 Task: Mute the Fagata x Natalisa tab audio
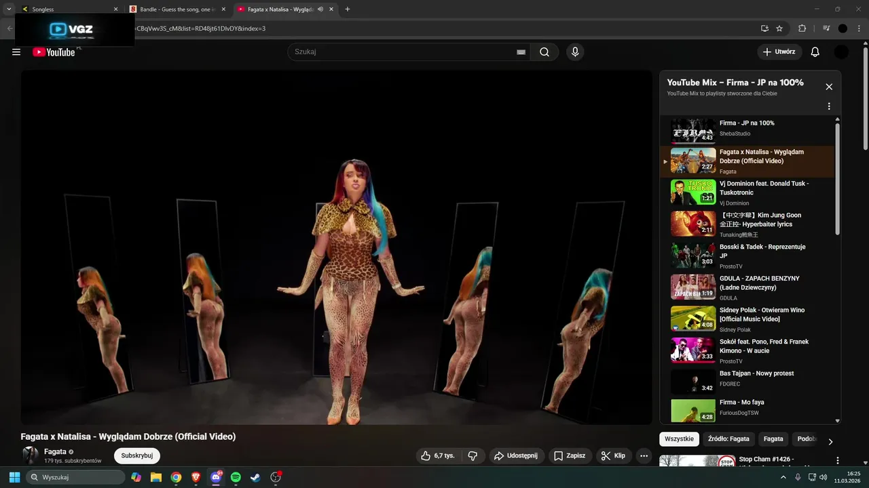tap(320, 9)
